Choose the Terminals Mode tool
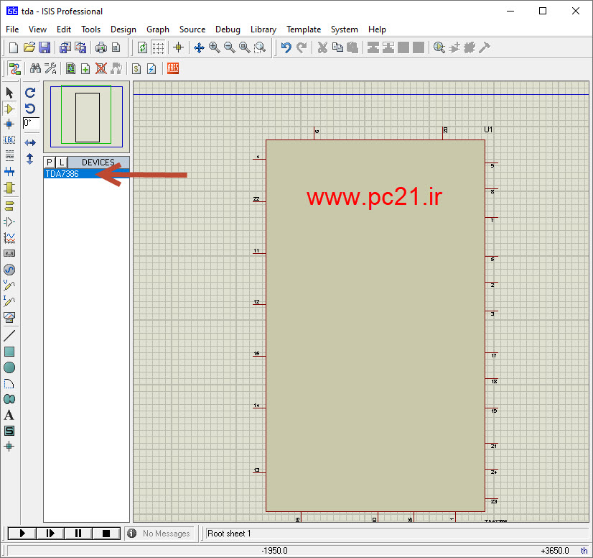The image size is (593, 558). pyautogui.click(x=9, y=206)
